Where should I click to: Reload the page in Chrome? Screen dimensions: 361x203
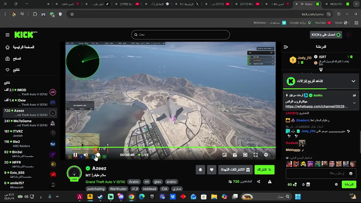(339, 14)
